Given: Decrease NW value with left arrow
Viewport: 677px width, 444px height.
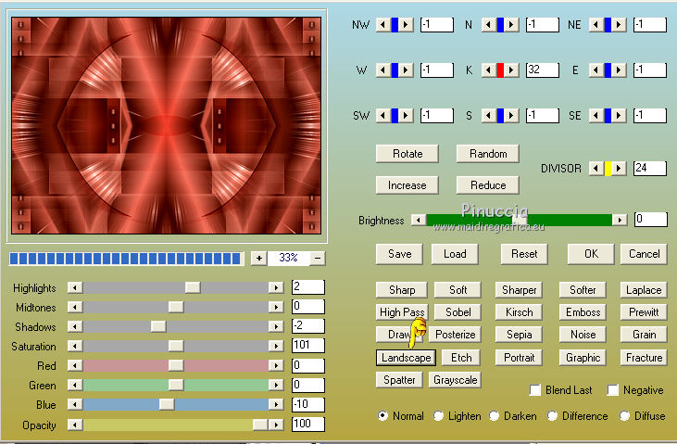Looking at the screenshot, I should [383, 25].
